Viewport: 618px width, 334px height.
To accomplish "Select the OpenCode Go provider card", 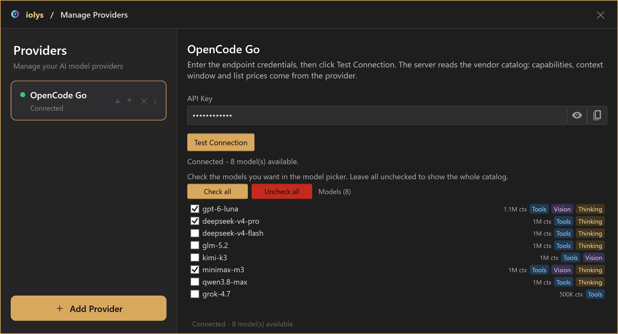I will [89, 101].
